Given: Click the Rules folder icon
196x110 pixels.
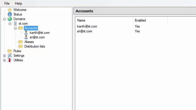Looking at the screenshot, I should 9,51.
